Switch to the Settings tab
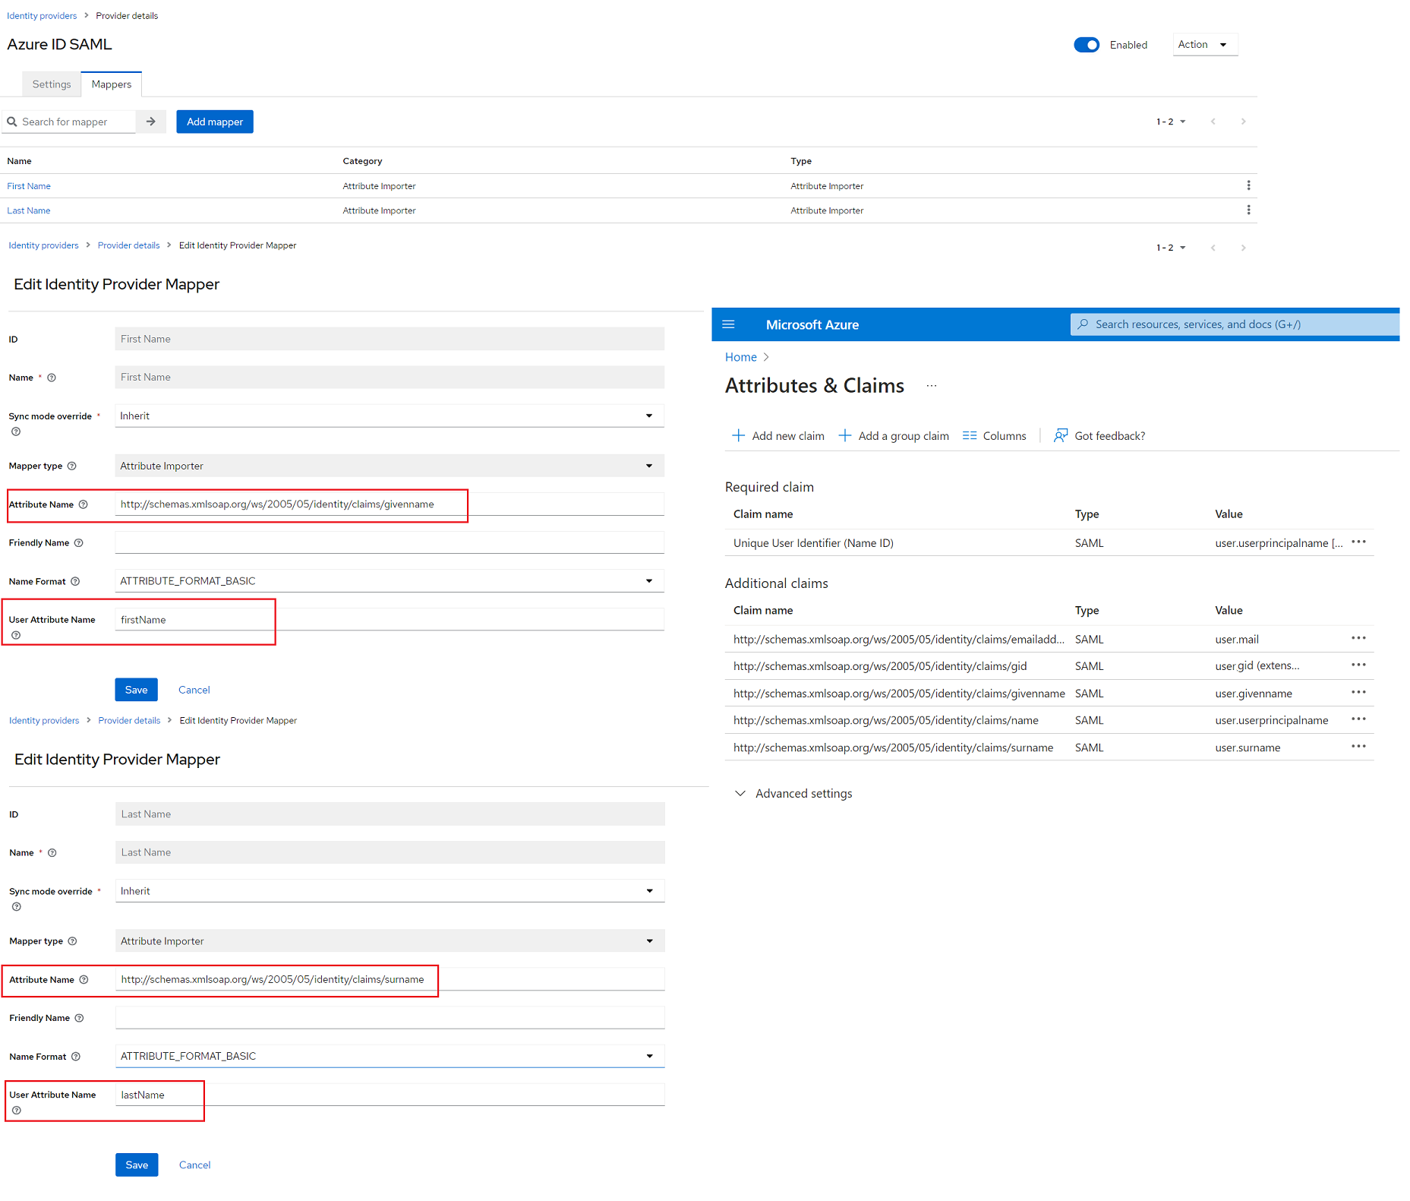Screen dimensions: 1410x1201 click(52, 84)
